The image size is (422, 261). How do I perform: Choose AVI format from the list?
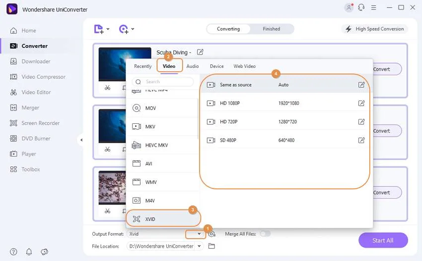click(x=162, y=163)
